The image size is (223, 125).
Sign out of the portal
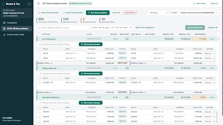pos(214,3)
